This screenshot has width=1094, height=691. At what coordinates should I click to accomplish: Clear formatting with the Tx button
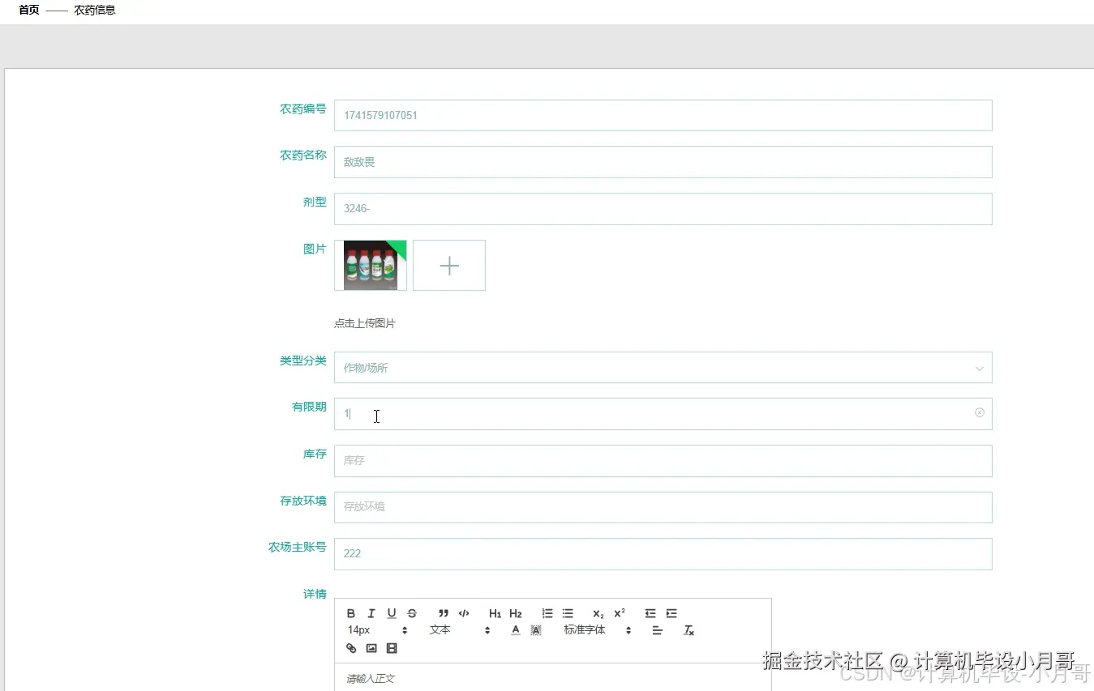click(x=688, y=630)
